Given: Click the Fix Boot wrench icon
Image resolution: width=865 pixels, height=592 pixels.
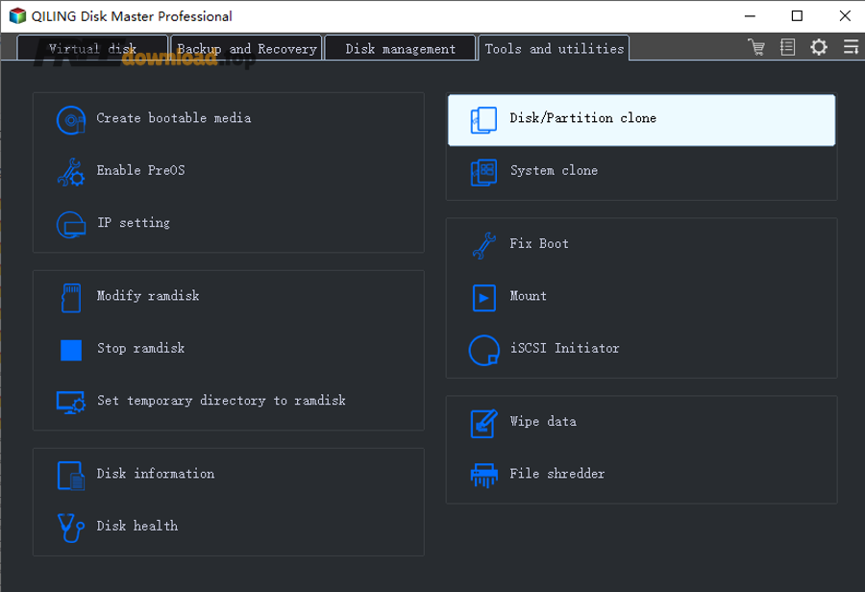Looking at the screenshot, I should coord(483,245).
